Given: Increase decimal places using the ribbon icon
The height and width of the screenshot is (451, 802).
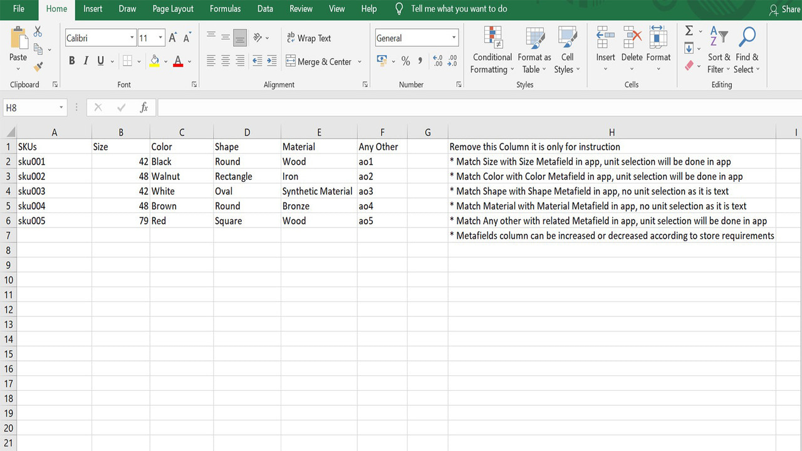Looking at the screenshot, I should pyautogui.click(x=439, y=61).
